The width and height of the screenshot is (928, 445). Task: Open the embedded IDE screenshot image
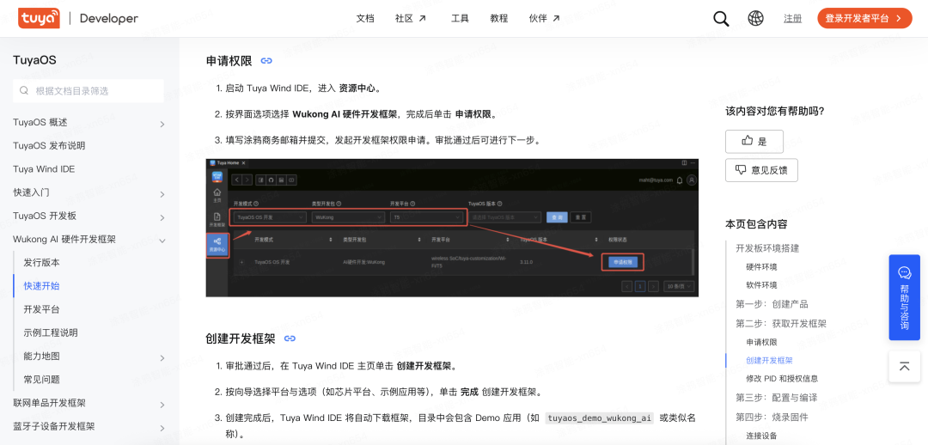coord(452,228)
